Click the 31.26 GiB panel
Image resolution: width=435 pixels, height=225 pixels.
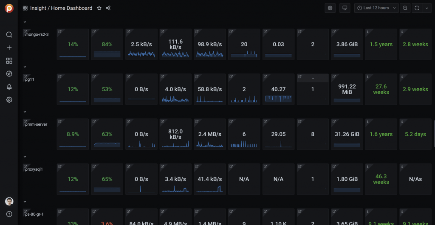tap(347, 134)
